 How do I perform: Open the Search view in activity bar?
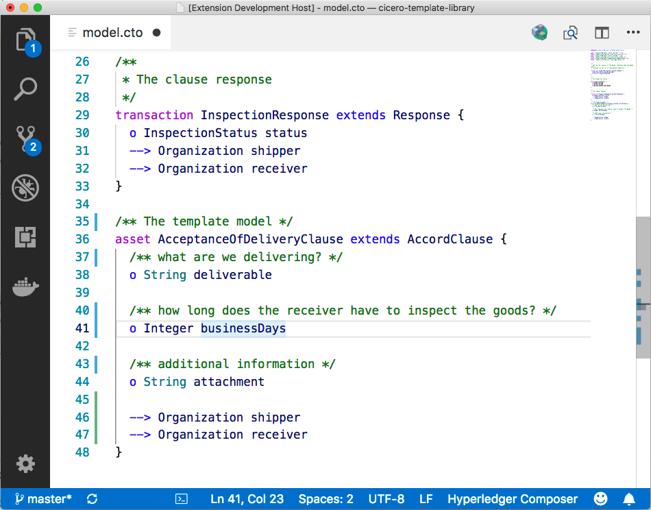(25, 89)
